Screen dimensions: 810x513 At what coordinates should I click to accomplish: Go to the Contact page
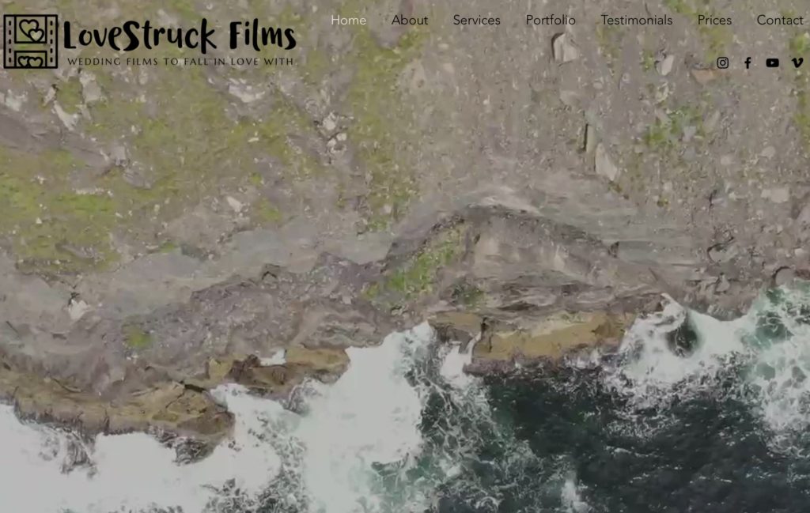(x=779, y=20)
